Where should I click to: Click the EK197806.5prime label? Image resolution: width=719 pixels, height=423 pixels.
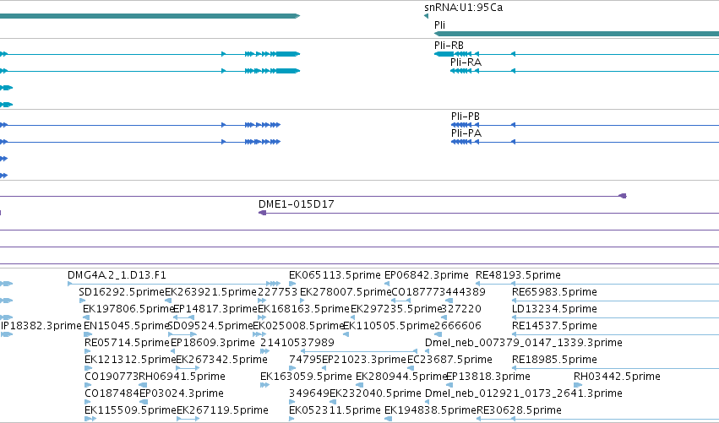click(x=128, y=309)
